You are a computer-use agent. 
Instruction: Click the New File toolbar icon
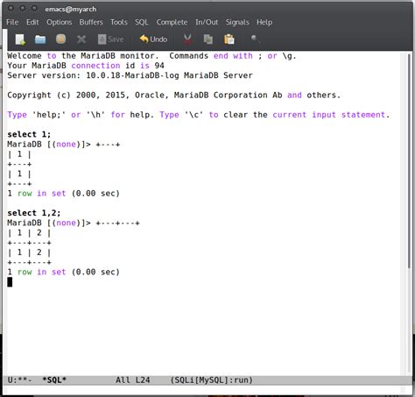(20, 39)
